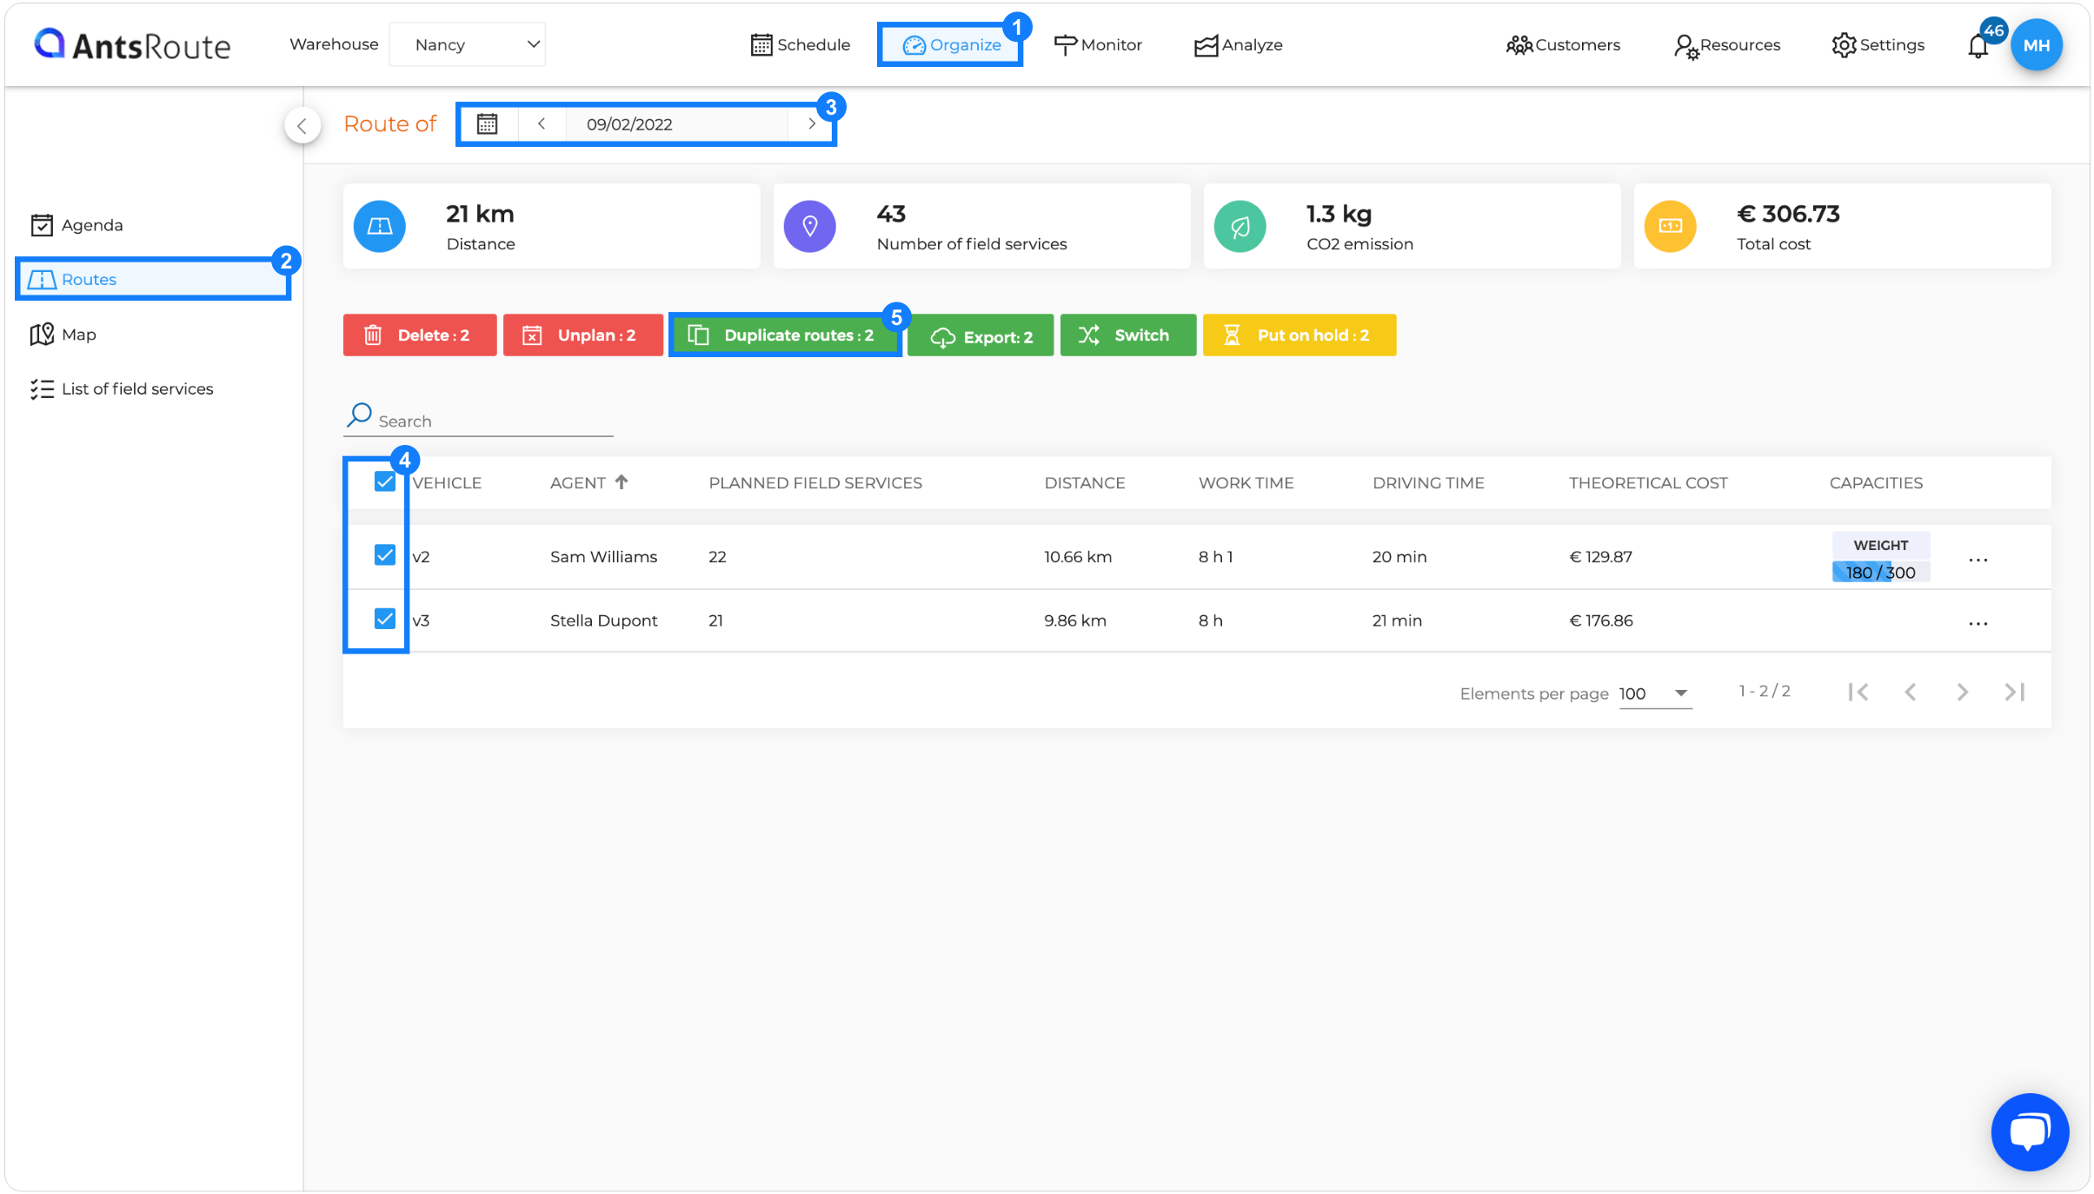This screenshot has width=2094, height=1194.
Task: Click the Export: 2 button
Action: [x=981, y=335]
